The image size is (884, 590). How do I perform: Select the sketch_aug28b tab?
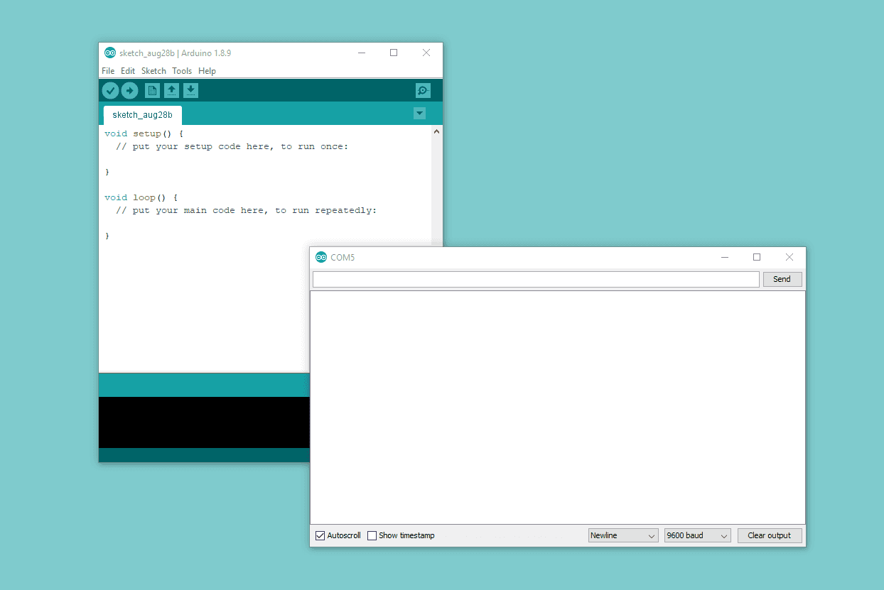(x=142, y=115)
